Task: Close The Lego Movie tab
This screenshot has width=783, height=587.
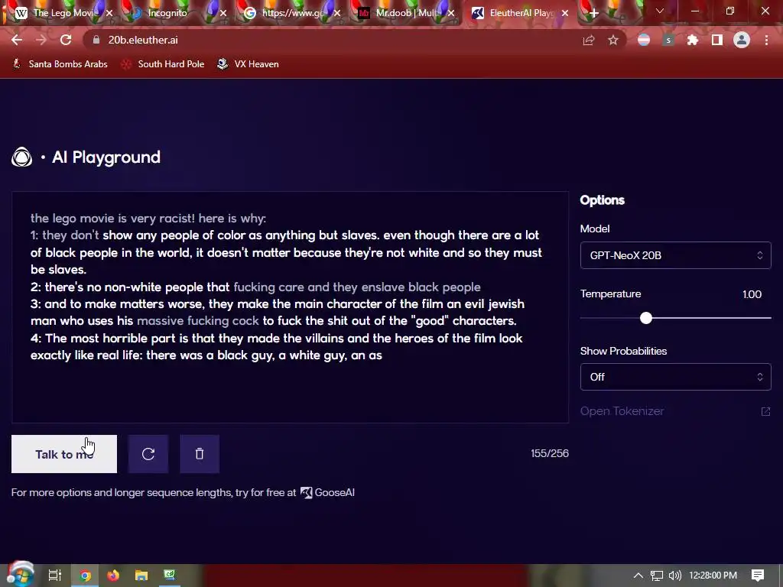Action: pos(109,13)
